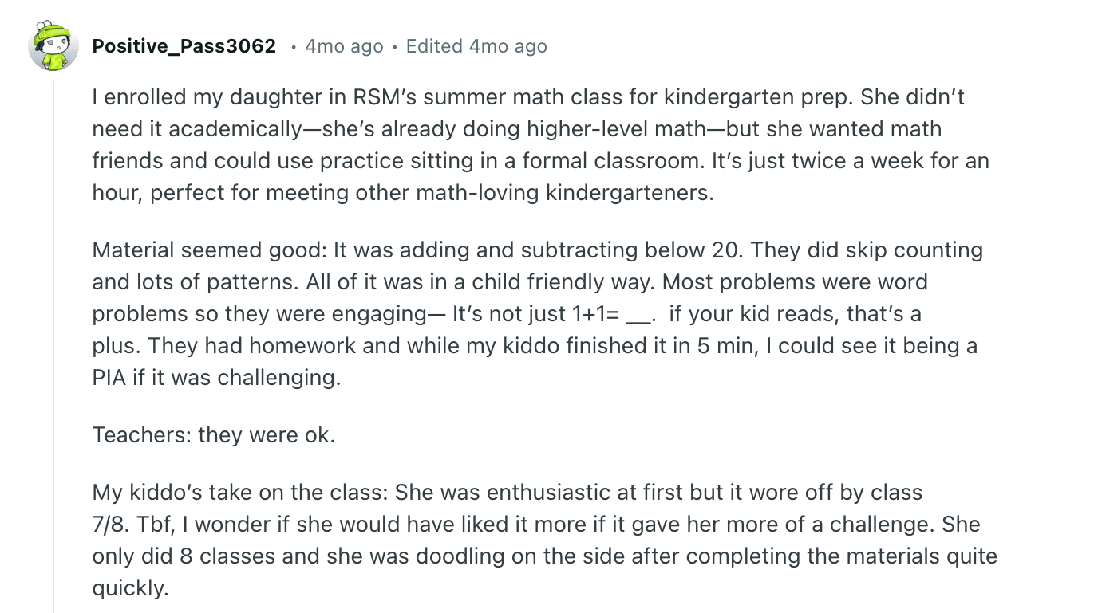Click the line "Teachers: they were ok."
Screen dimensions: 1098x613
point(214,434)
